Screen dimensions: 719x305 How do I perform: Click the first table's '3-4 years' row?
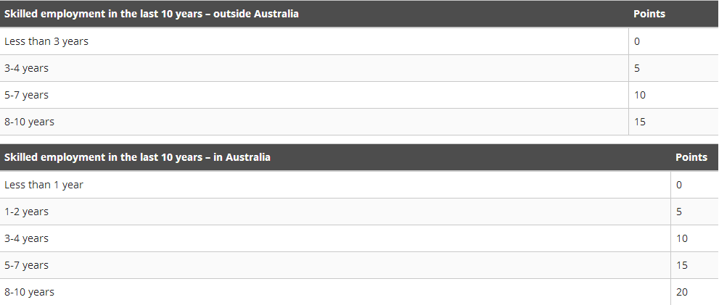(360, 68)
